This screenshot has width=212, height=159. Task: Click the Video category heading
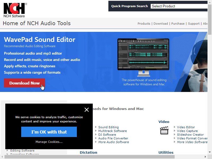coord(164,122)
